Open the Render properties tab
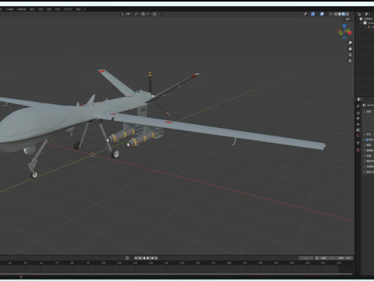This screenshot has height=281, width=374. tap(358, 113)
